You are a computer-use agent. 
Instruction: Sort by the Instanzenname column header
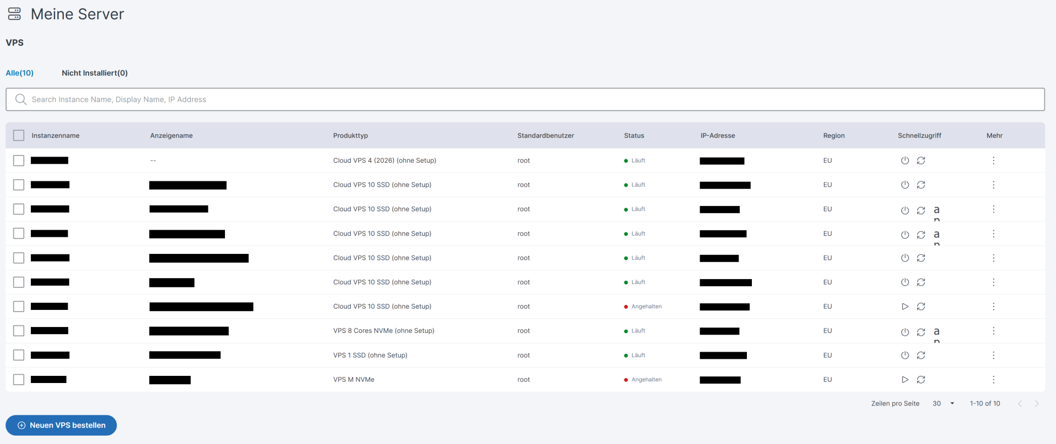pos(56,136)
